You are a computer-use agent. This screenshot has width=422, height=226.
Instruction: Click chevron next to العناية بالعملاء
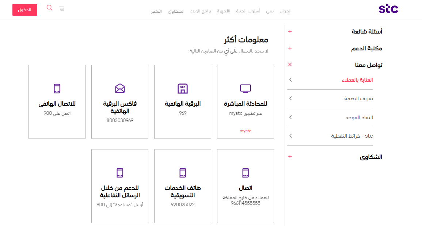pos(290,80)
